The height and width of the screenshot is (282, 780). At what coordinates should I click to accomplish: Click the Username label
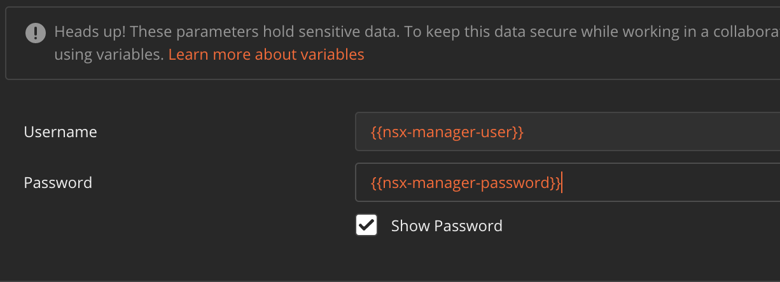tap(60, 132)
